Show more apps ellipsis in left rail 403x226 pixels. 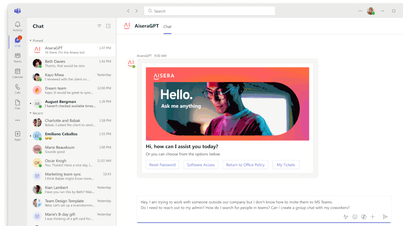[x=17, y=120]
